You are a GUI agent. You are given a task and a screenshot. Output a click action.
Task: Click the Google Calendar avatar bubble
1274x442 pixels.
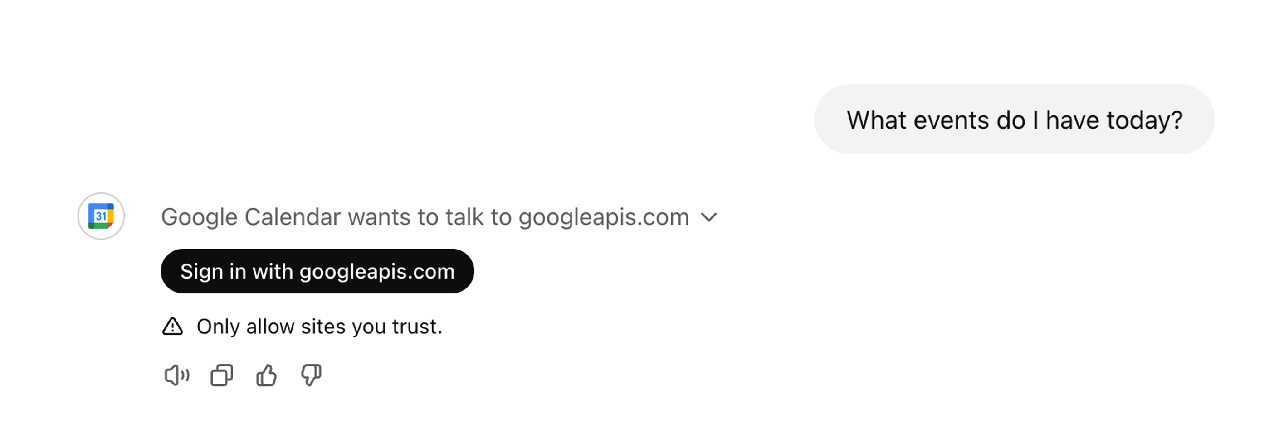pos(100,216)
